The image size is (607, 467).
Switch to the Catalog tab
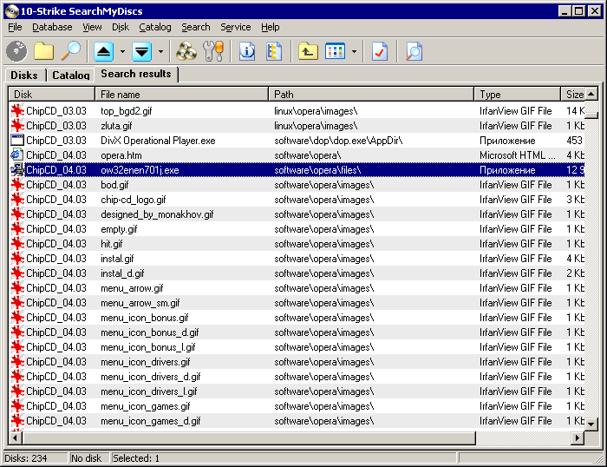pyautogui.click(x=71, y=76)
